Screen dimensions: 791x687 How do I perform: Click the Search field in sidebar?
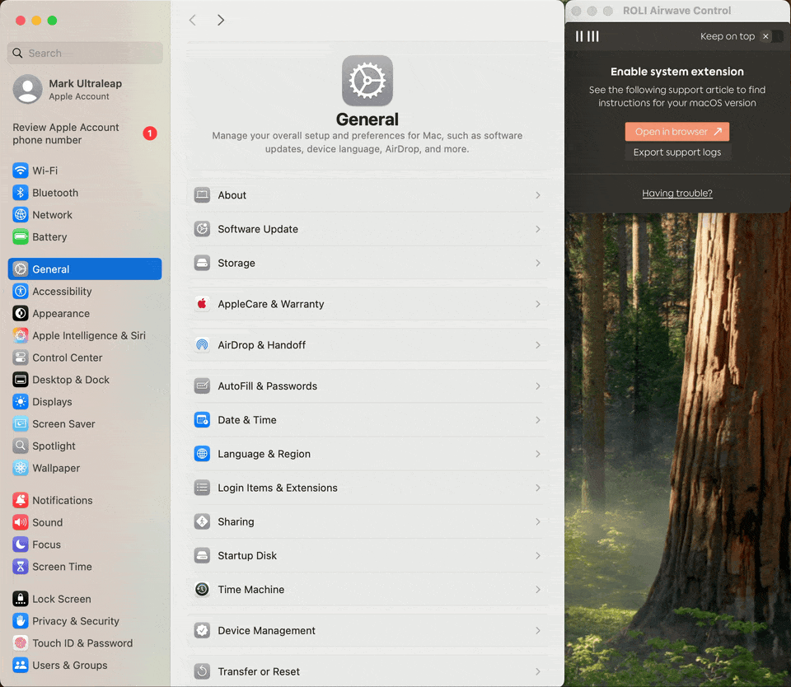click(x=85, y=53)
